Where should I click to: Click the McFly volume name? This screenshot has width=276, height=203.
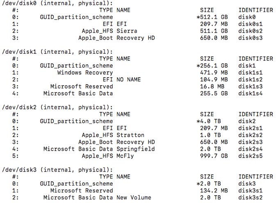point(125,156)
